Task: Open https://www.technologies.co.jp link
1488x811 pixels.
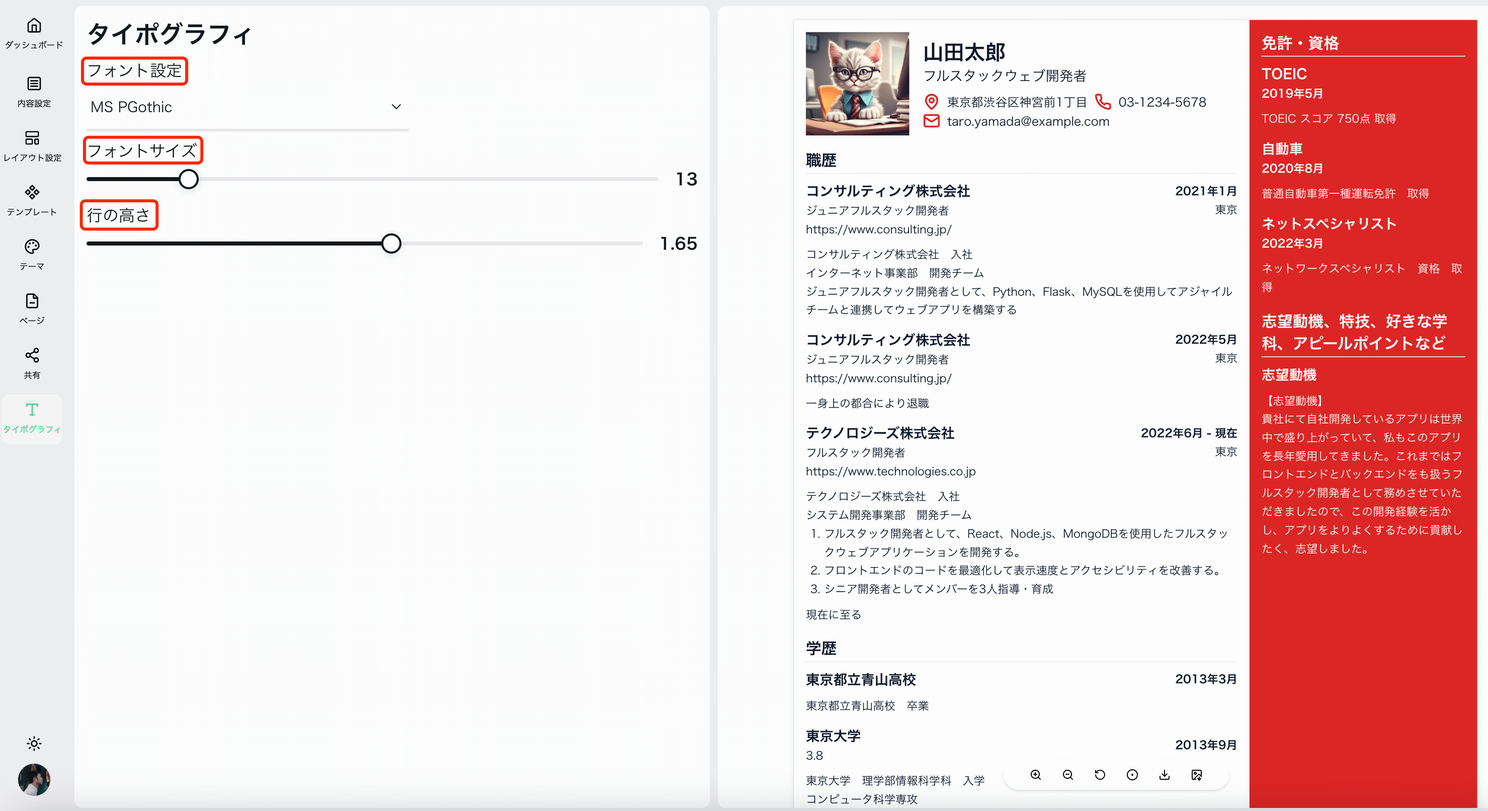Action: pos(890,471)
